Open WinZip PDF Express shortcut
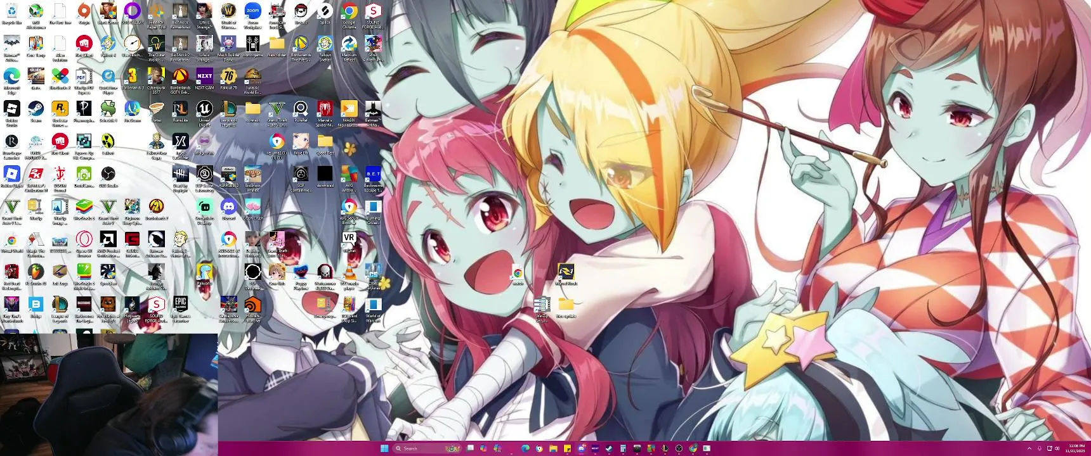The height and width of the screenshot is (456, 1091). 84,80
